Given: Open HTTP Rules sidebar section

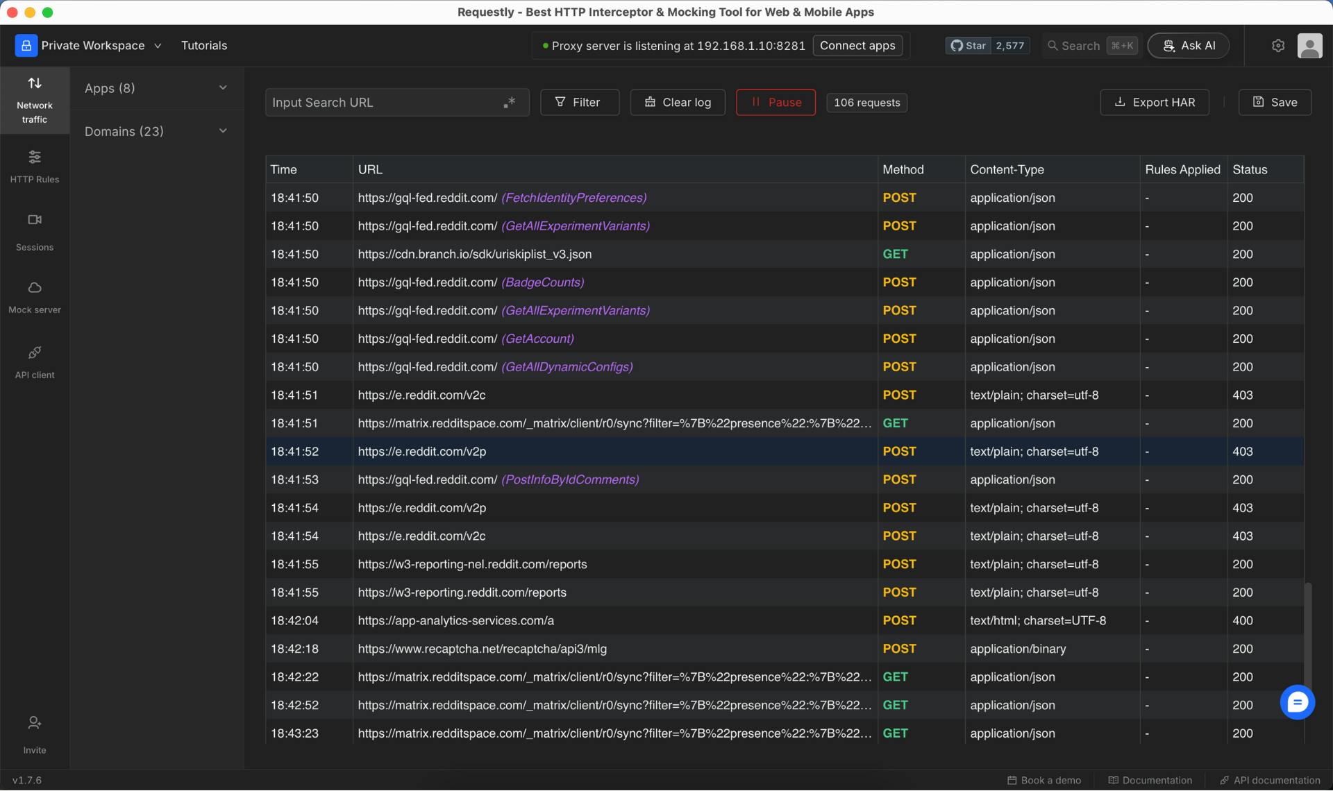Looking at the screenshot, I should [35, 167].
